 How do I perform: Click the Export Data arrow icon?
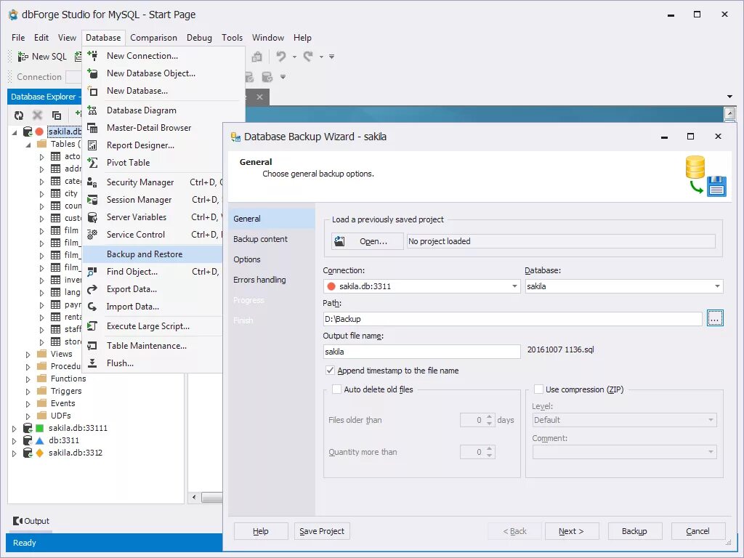point(92,289)
